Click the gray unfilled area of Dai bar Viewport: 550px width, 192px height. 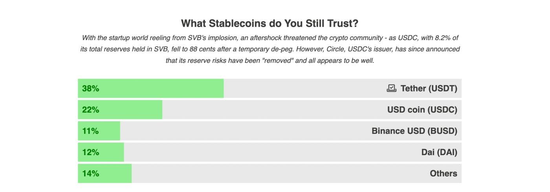(x=255, y=152)
